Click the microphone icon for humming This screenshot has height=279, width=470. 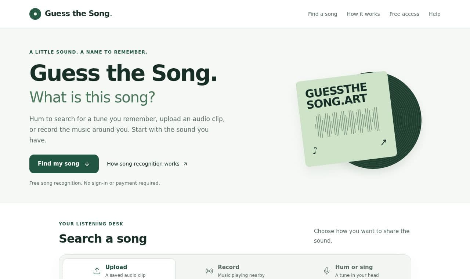327,271
